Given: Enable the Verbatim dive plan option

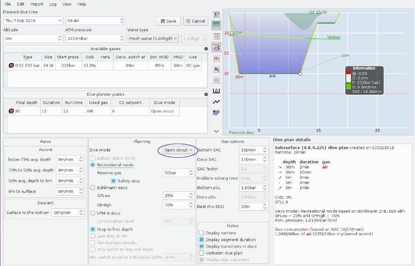Looking at the screenshot, I should pos(202,253).
